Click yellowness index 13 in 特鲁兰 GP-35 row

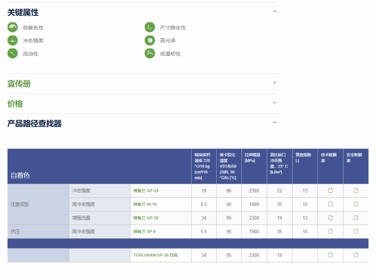[x=305, y=218]
